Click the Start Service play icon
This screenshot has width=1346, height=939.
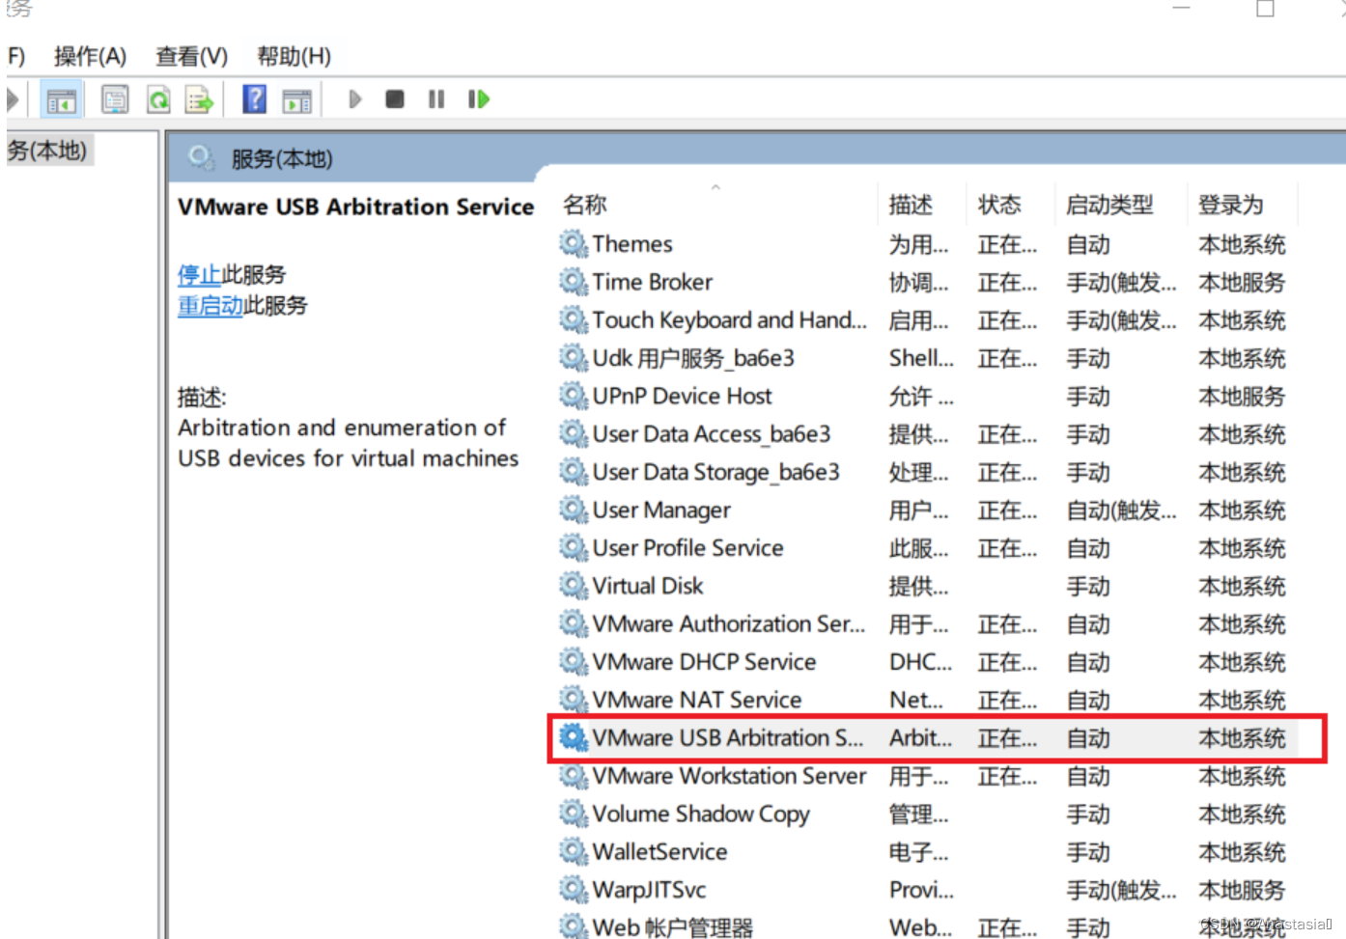click(354, 99)
